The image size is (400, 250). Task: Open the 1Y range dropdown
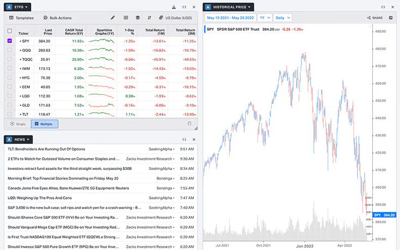[264, 18]
